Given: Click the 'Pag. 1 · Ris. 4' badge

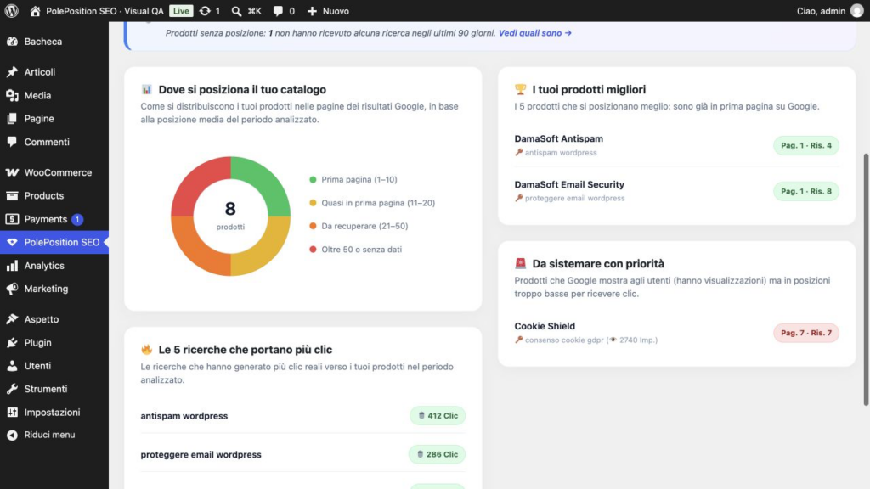Looking at the screenshot, I should (806, 146).
